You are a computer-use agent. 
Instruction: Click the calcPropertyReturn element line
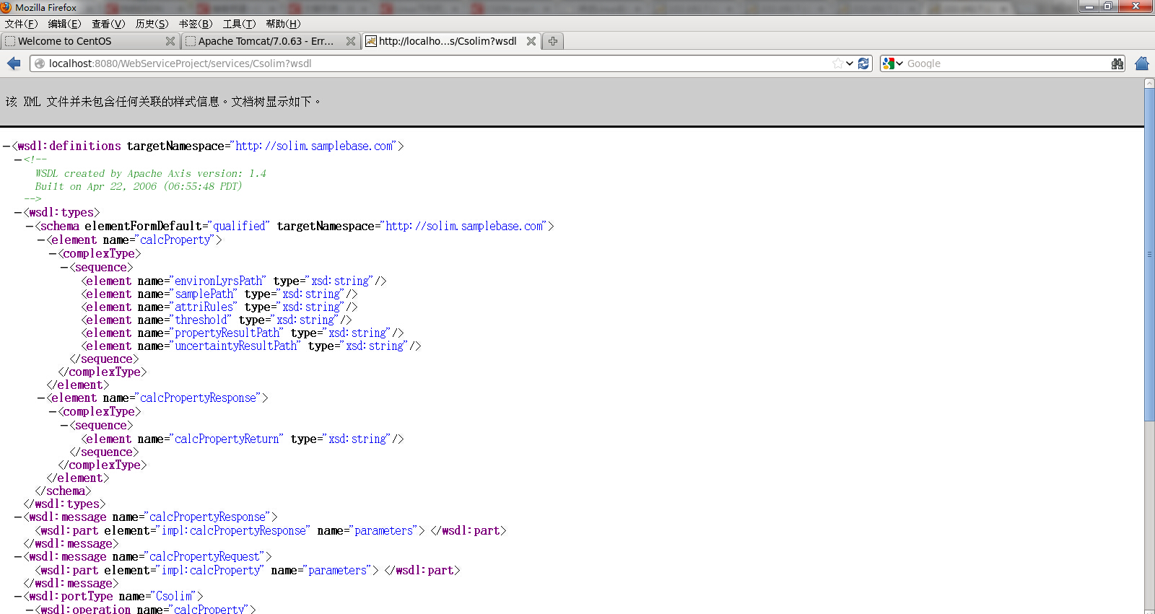[x=243, y=439]
